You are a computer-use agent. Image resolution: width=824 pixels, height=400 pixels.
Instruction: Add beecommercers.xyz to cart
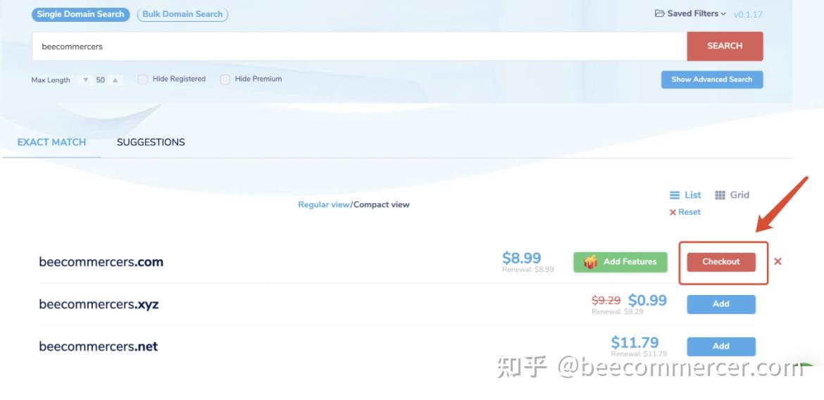point(721,304)
